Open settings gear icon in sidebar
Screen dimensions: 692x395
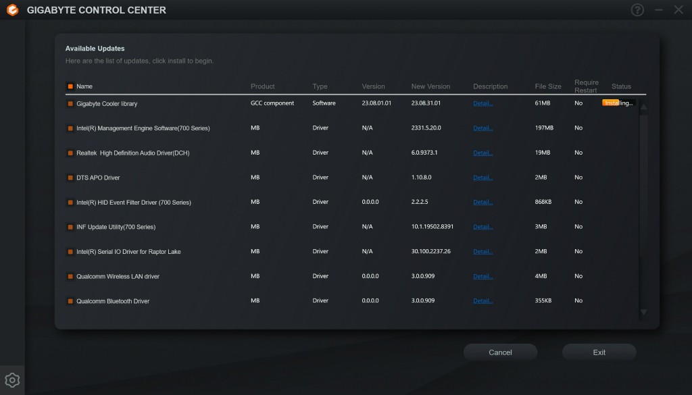[x=11, y=379]
